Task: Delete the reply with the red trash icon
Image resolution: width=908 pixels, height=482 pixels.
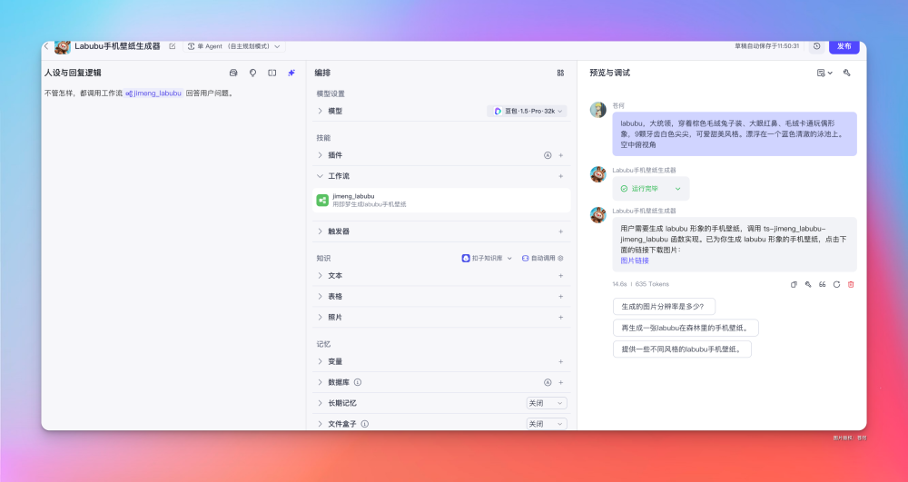Action: [x=851, y=285]
